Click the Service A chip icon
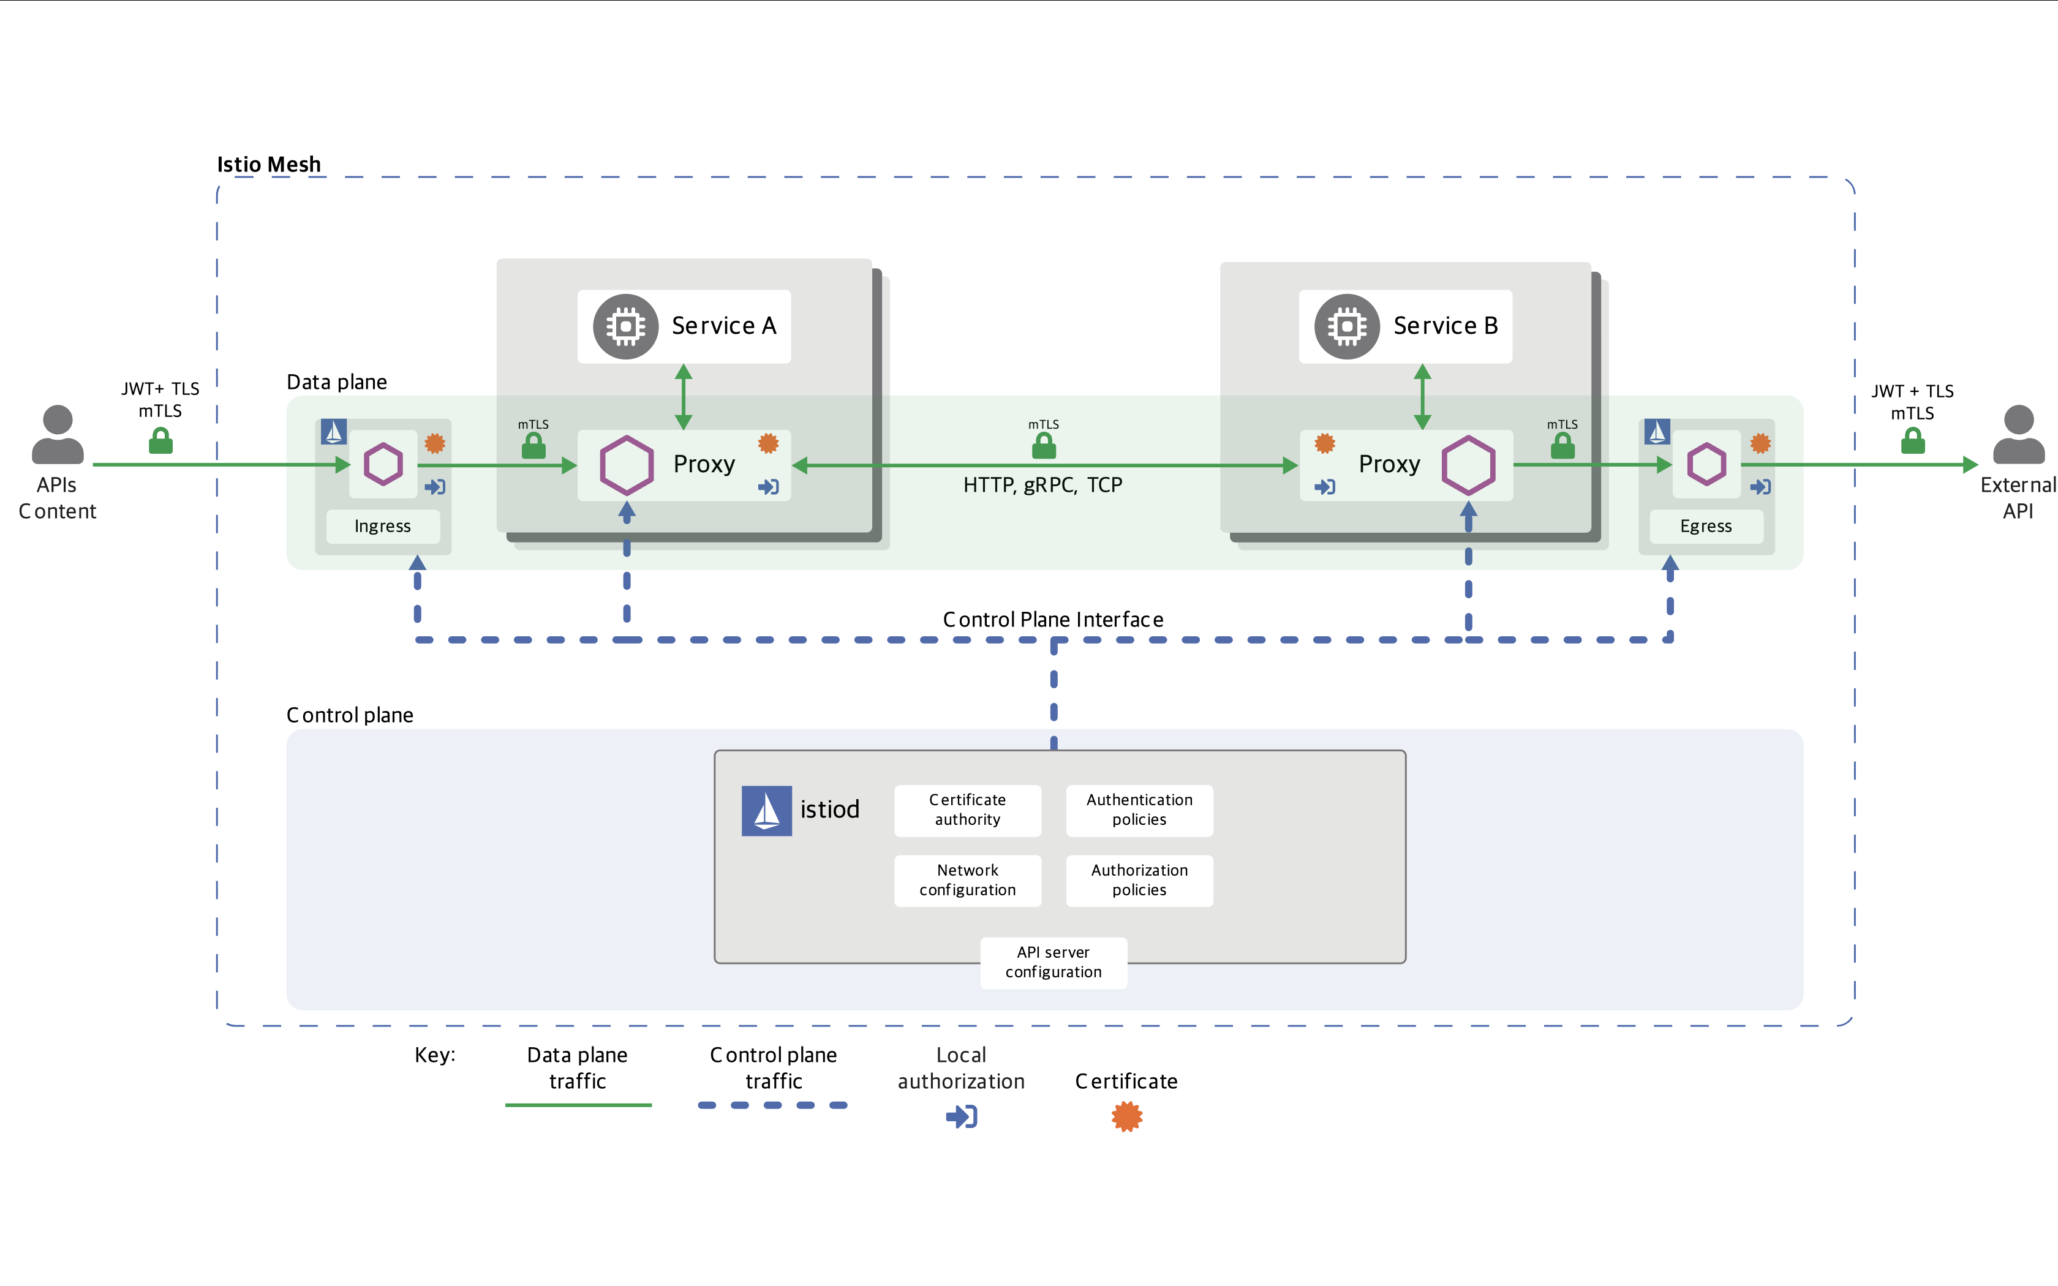Screen dimensions: 2058x1286 [x=625, y=326]
